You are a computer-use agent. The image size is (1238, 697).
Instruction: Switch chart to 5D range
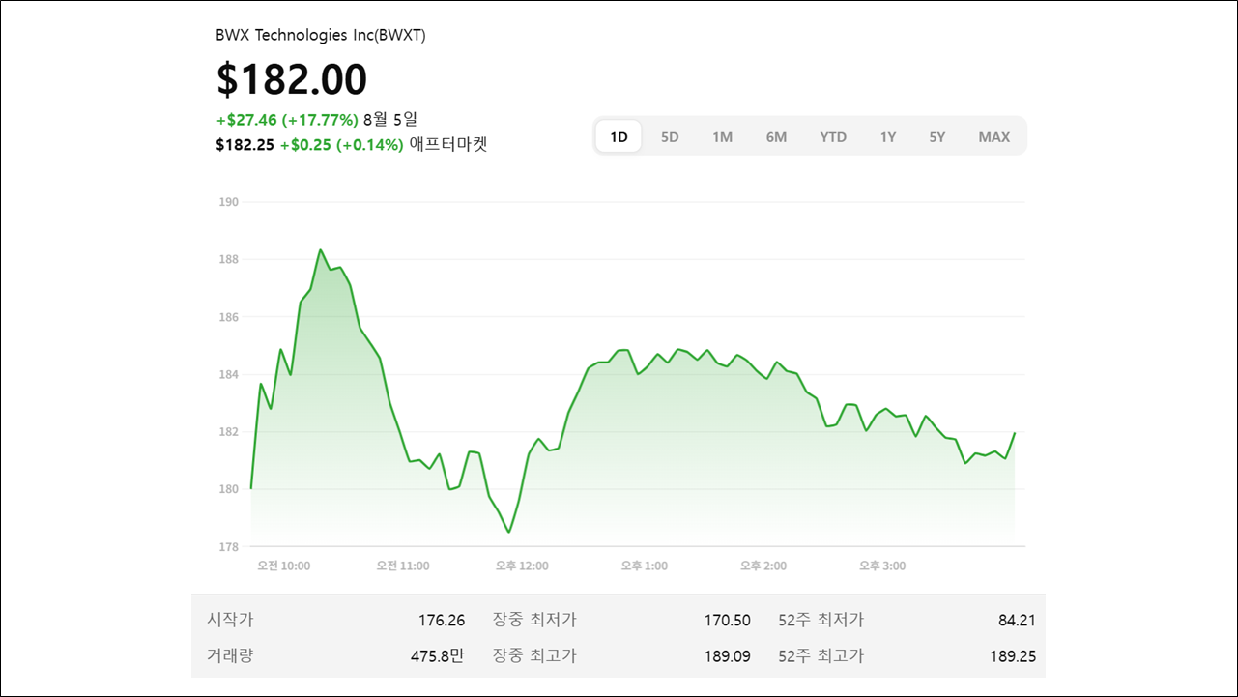pyautogui.click(x=670, y=136)
